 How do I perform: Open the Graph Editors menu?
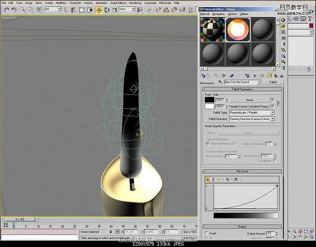(118, 3)
